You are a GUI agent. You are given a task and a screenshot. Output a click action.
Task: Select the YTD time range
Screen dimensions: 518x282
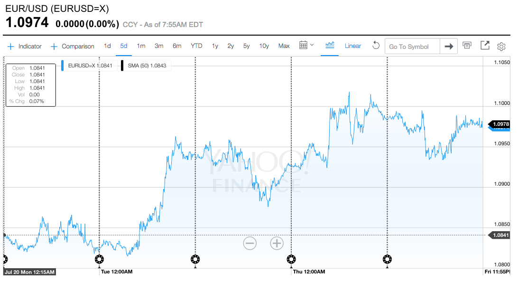tap(196, 46)
